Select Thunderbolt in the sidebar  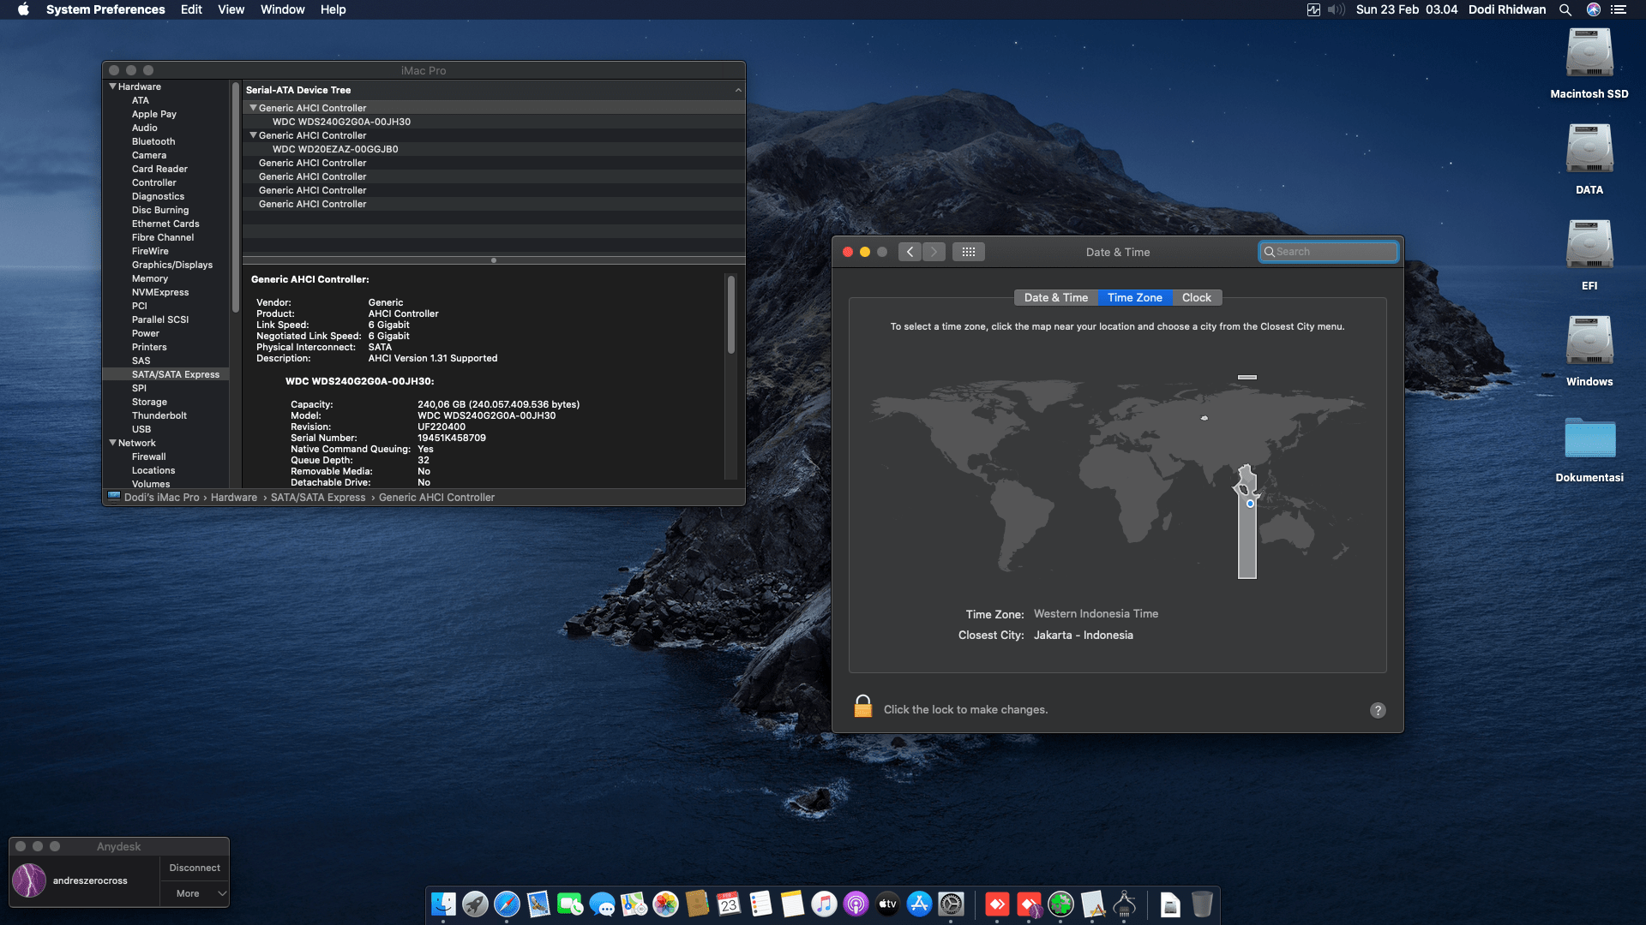coord(159,415)
